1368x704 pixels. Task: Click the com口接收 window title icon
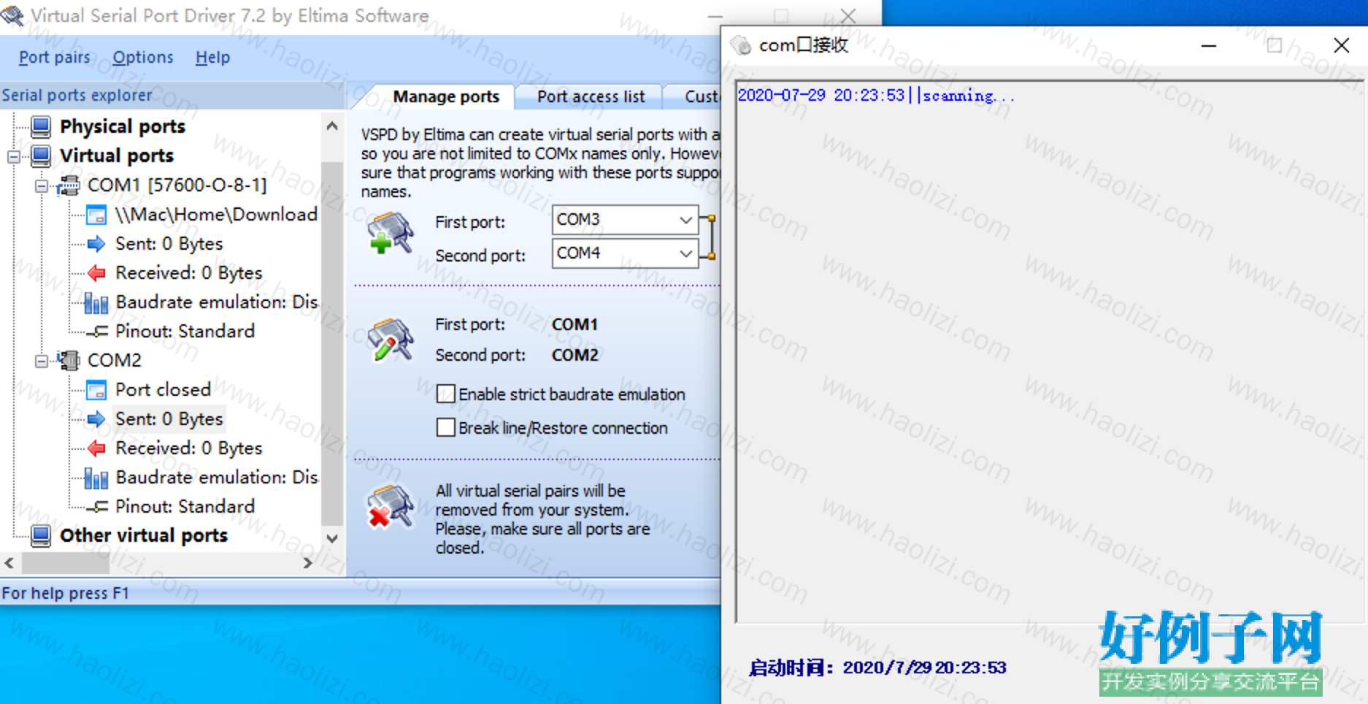pos(741,45)
